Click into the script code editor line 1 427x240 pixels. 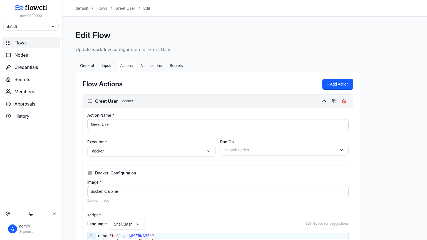(x=222, y=236)
